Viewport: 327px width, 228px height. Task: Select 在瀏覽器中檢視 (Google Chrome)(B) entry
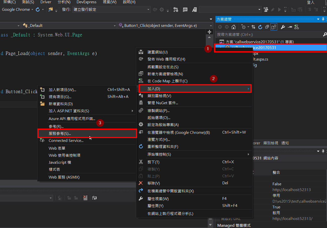click(195, 132)
